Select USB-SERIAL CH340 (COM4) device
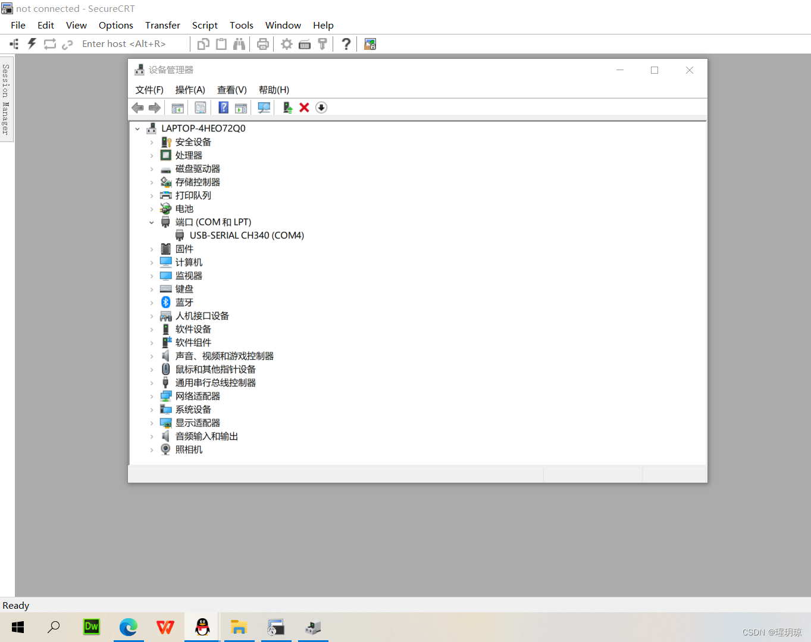This screenshot has width=811, height=642. [x=246, y=235]
